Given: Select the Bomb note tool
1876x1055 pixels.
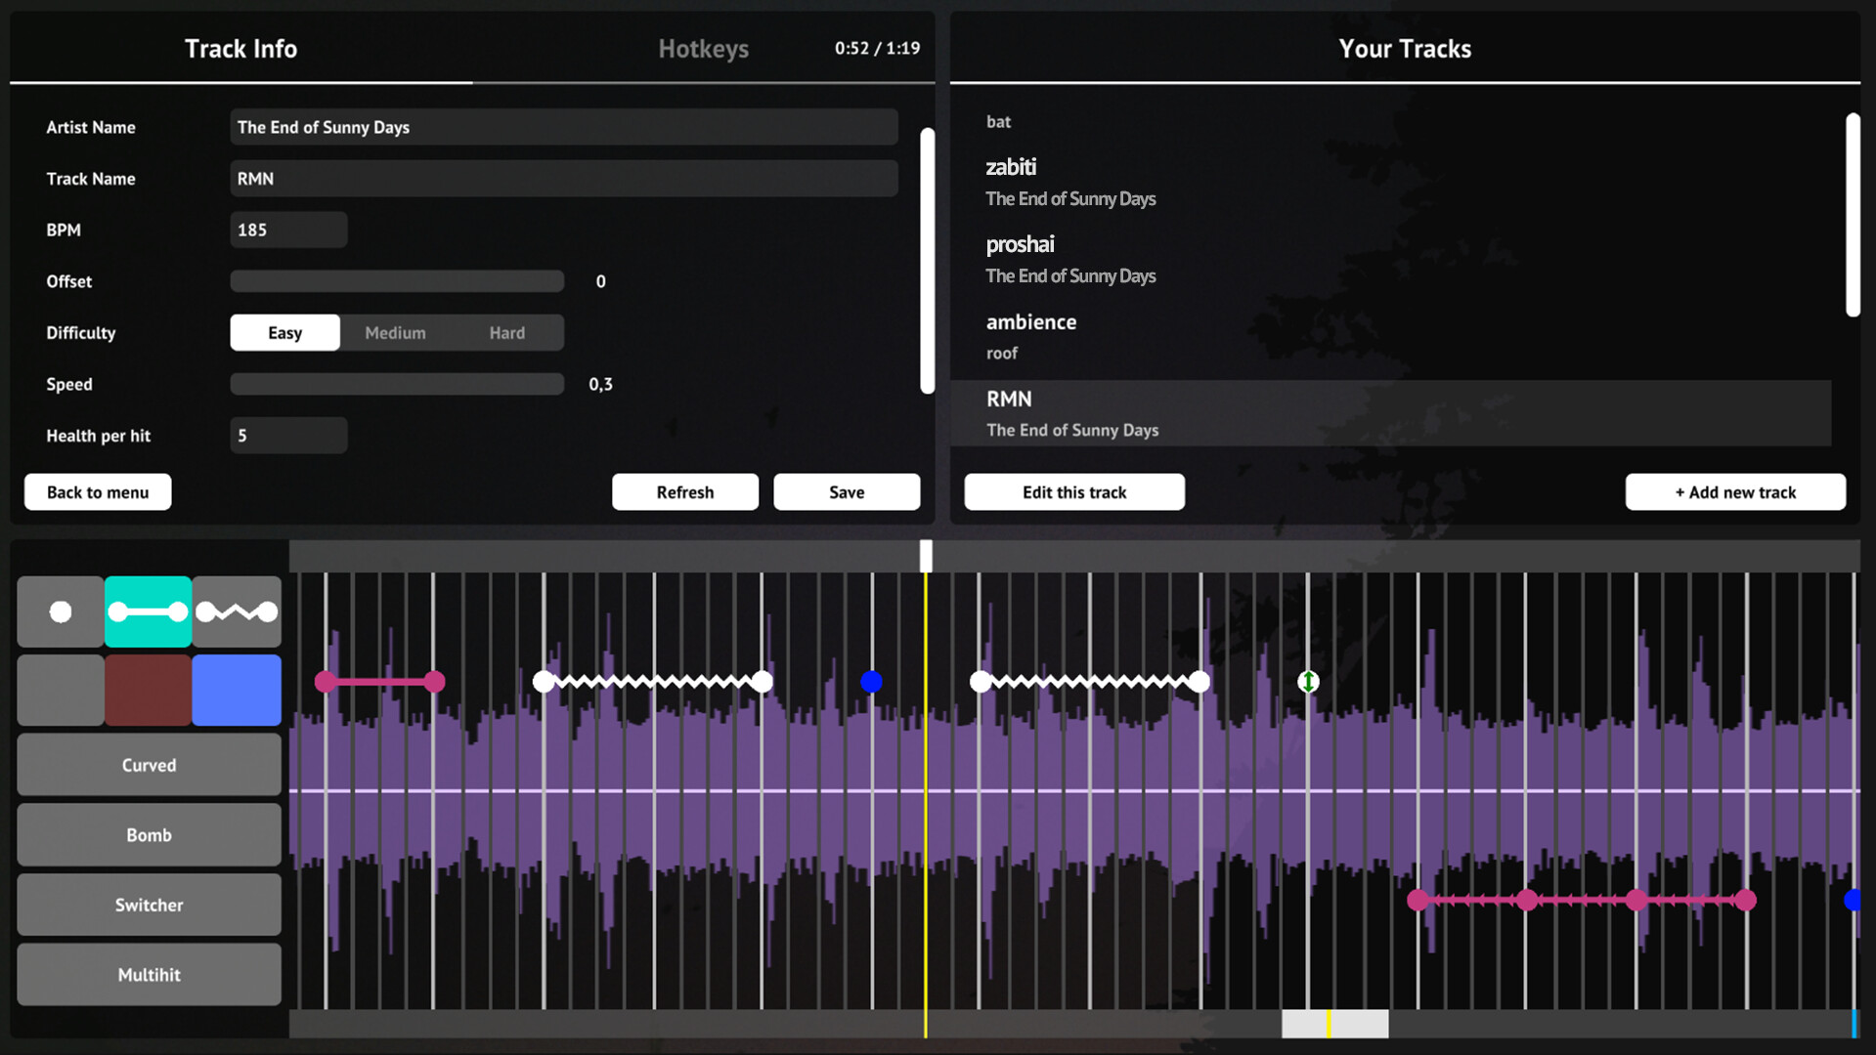Looking at the screenshot, I should (148, 834).
